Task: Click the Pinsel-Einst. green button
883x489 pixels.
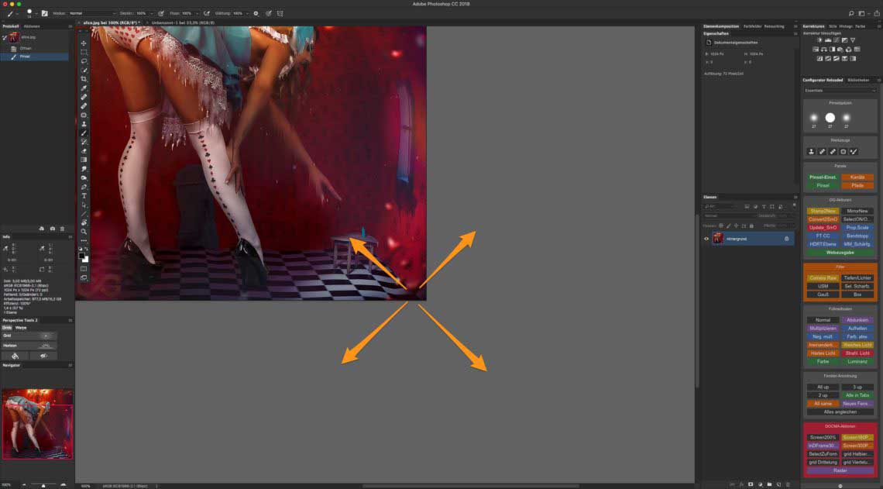Action: click(823, 177)
